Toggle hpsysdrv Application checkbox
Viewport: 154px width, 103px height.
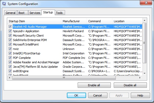click(x=10, y=31)
